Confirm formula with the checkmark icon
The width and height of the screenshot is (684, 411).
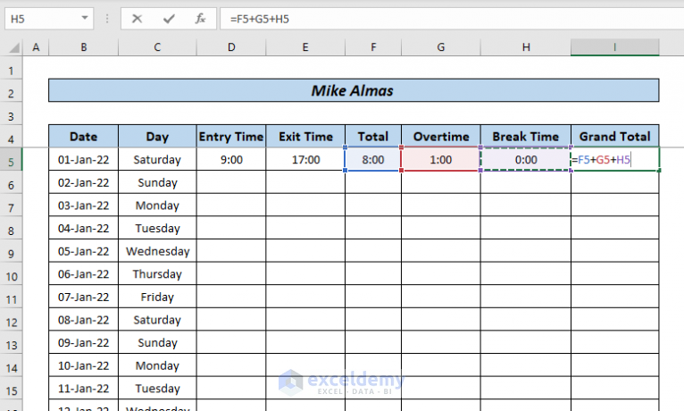pos(169,19)
